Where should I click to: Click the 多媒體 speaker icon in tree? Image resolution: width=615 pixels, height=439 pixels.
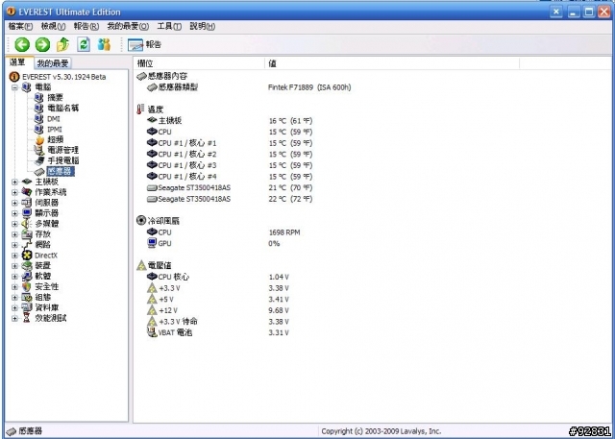point(27,224)
